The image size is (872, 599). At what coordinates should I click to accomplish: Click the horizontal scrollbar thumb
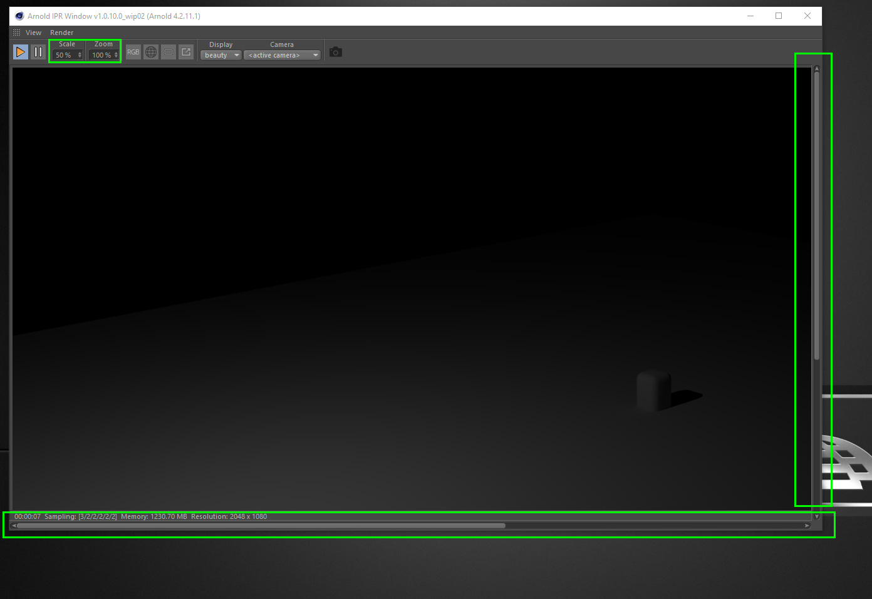(261, 526)
